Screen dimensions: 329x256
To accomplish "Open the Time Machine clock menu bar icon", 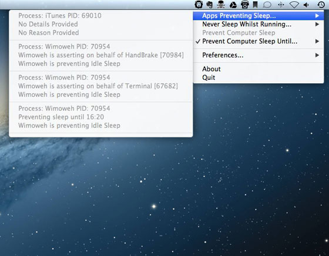I will (x=321, y=5).
